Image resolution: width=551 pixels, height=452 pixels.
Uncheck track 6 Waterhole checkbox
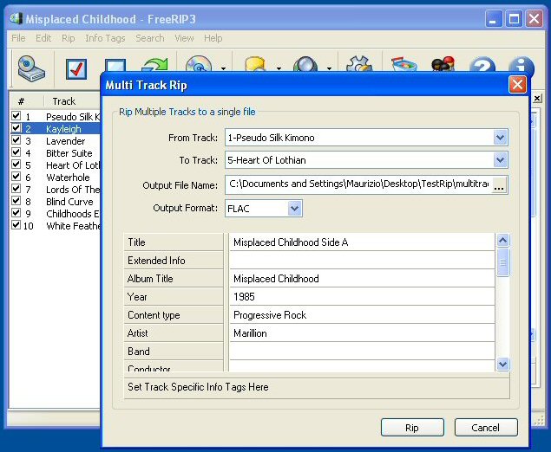coord(16,177)
